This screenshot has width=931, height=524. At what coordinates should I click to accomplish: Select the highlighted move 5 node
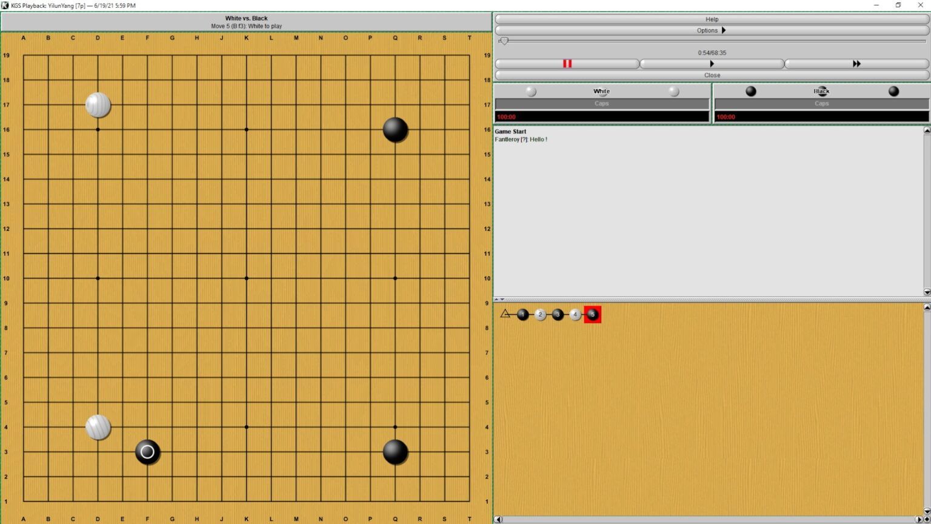pyautogui.click(x=592, y=314)
